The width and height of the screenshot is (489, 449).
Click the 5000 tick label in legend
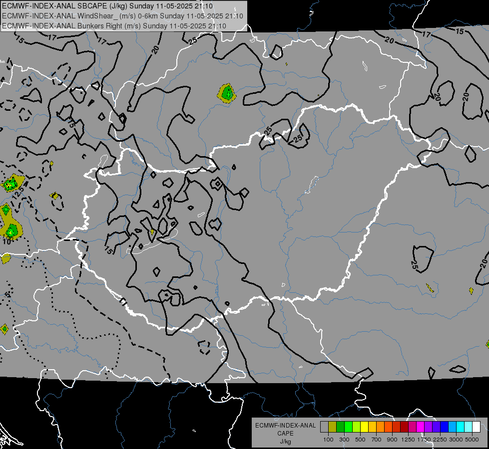[x=472, y=440]
